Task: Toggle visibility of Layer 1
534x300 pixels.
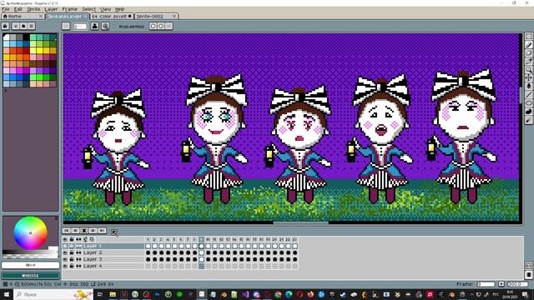Action: [x=65, y=246]
